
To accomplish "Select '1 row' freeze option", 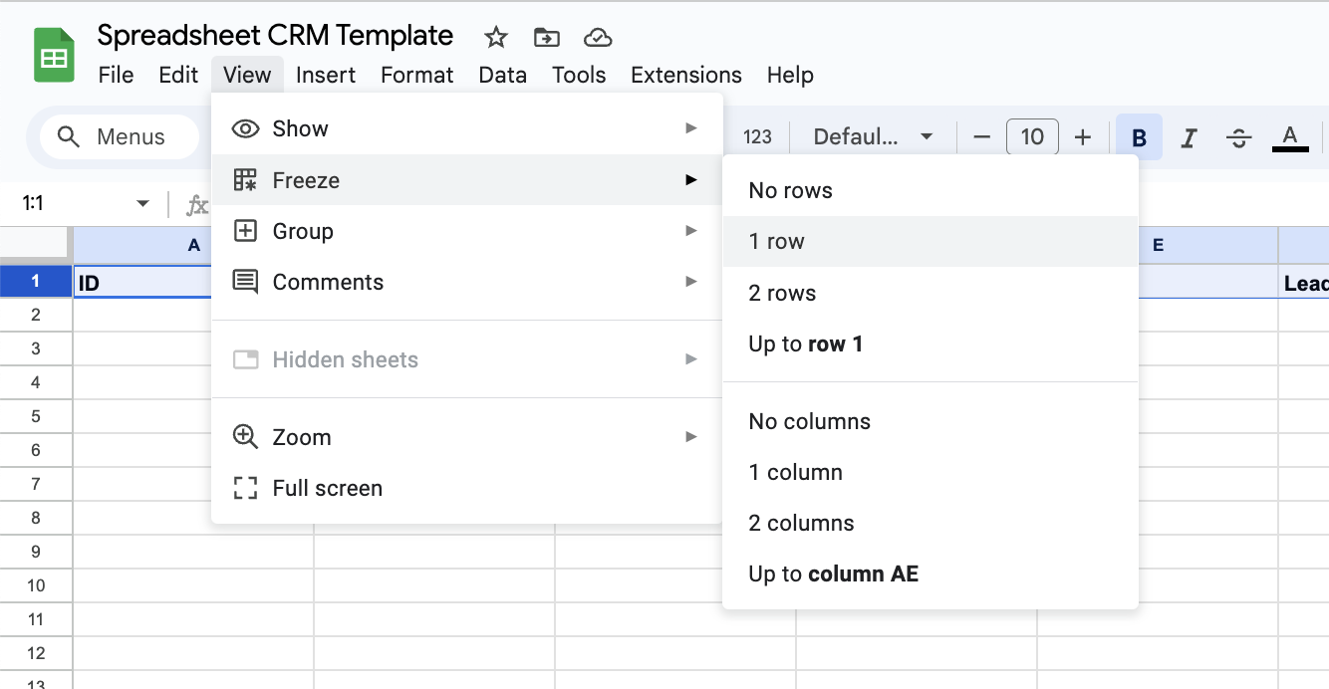I will pyautogui.click(x=777, y=242).
